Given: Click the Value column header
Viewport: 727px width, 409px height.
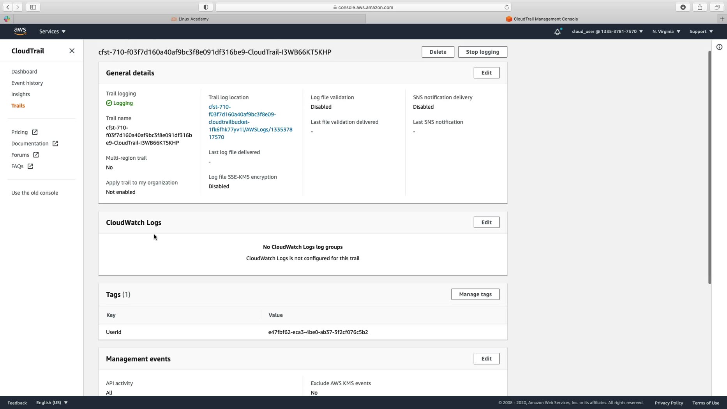Looking at the screenshot, I should coord(275,315).
